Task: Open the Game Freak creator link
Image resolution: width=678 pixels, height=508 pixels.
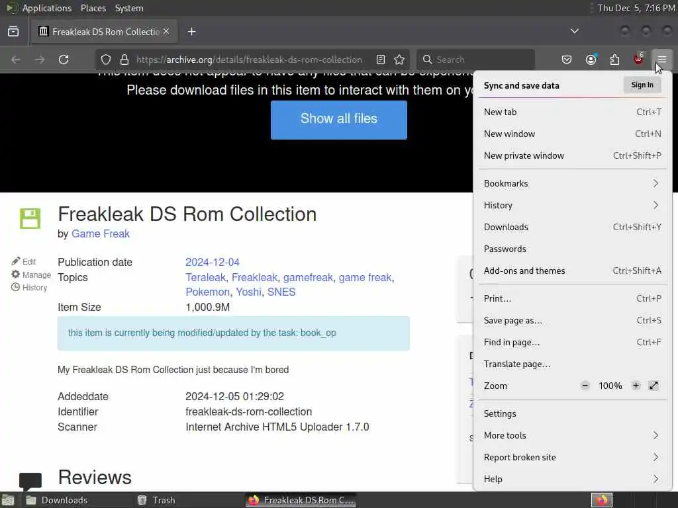Action: click(101, 233)
